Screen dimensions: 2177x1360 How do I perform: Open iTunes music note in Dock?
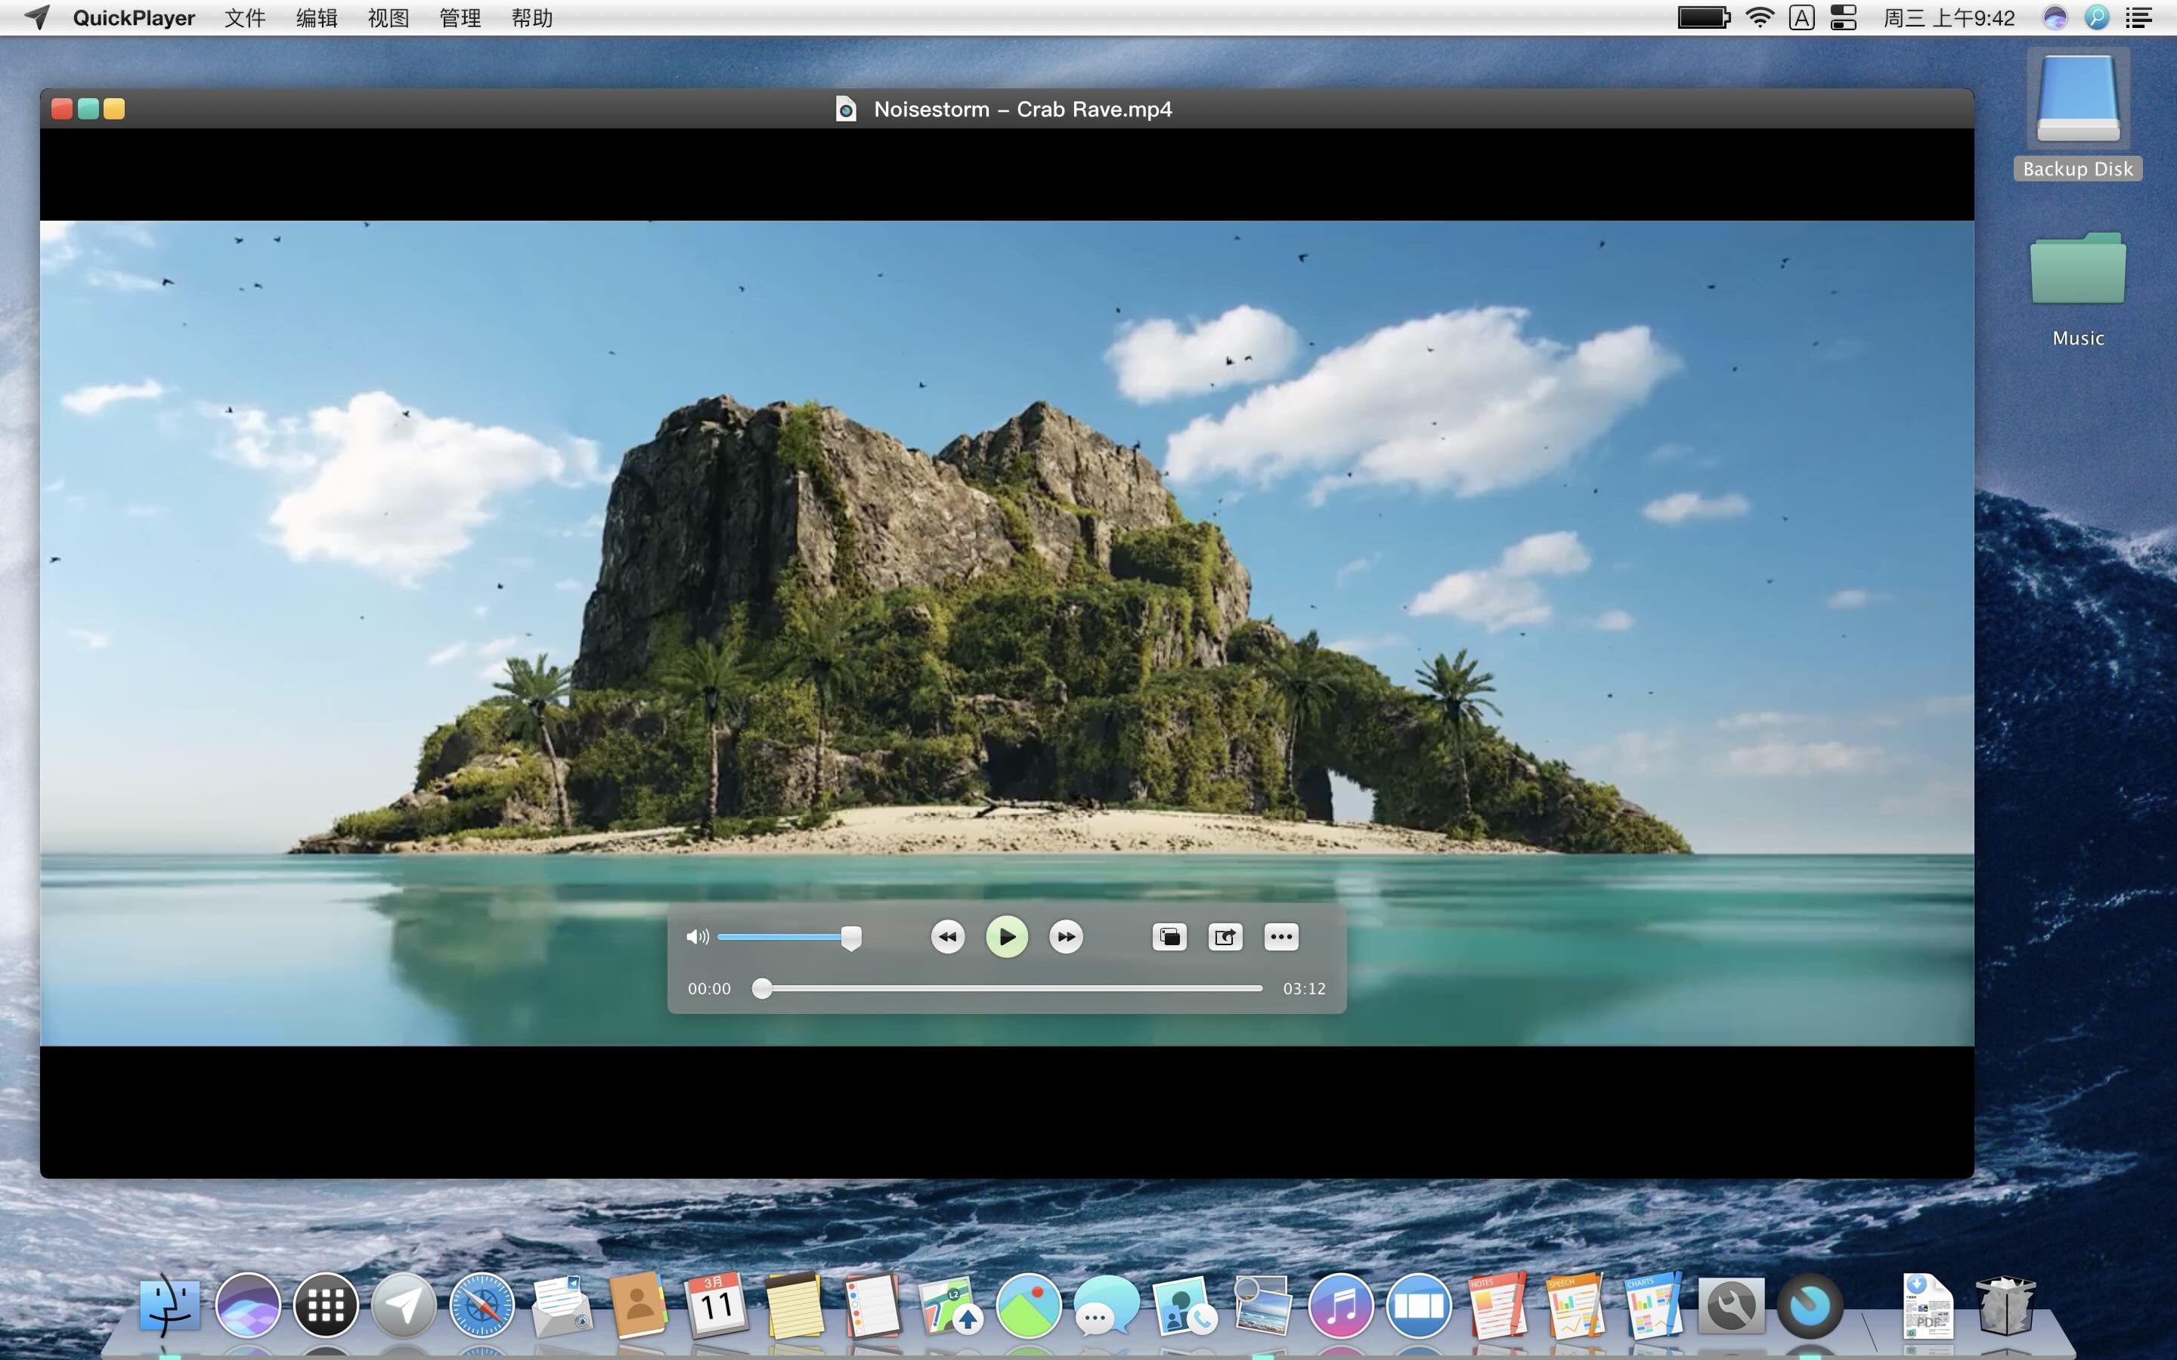(x=1340, y=1305)
